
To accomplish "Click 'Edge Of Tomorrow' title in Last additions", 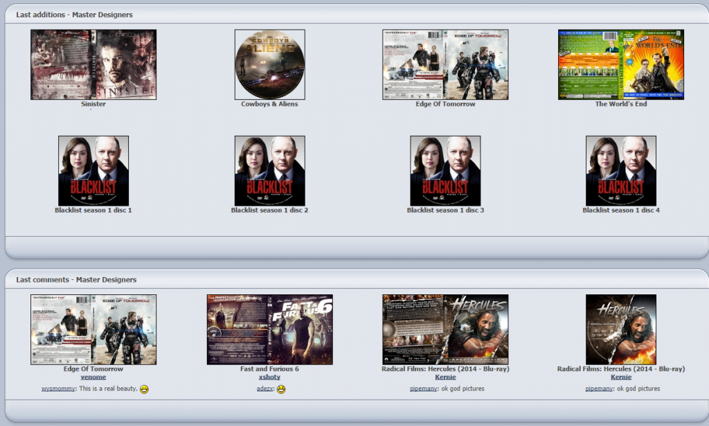I will [445, 104].
